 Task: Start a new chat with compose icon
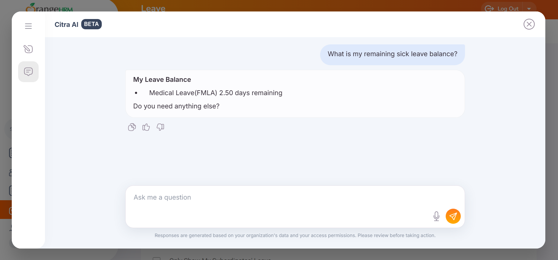tap(28, 49)
